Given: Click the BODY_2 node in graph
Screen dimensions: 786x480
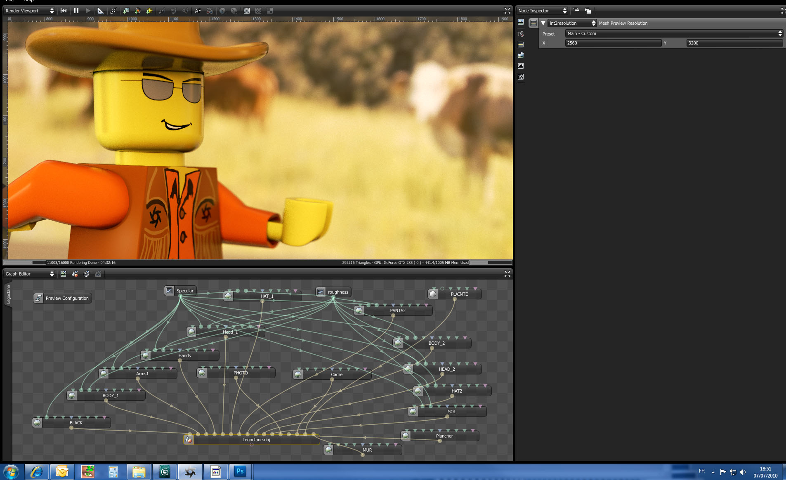Looking at the screenshot, I should click(432, 343).
